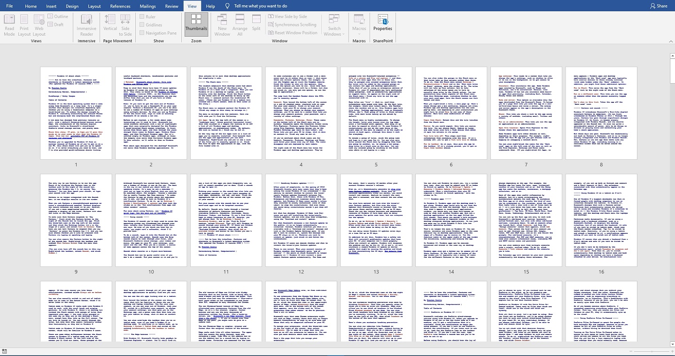Open Switch Windows list
This screenshot has height=356, width=675.
click(x=334, y=25)
